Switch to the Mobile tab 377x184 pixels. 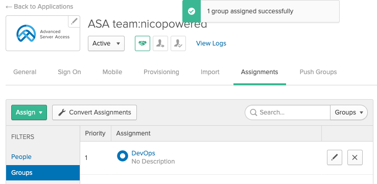pos(112,72)
